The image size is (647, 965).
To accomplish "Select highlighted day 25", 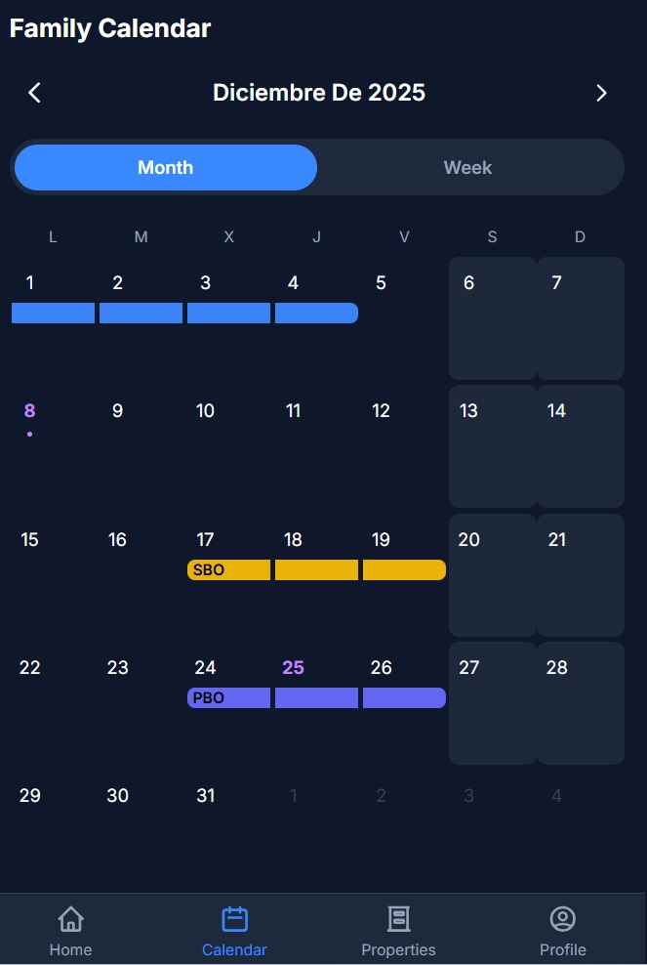I will (293, 668).
